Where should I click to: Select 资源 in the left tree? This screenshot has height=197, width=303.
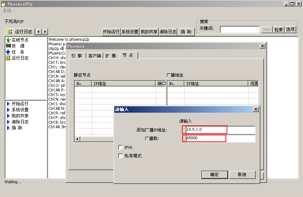(16, 46)
